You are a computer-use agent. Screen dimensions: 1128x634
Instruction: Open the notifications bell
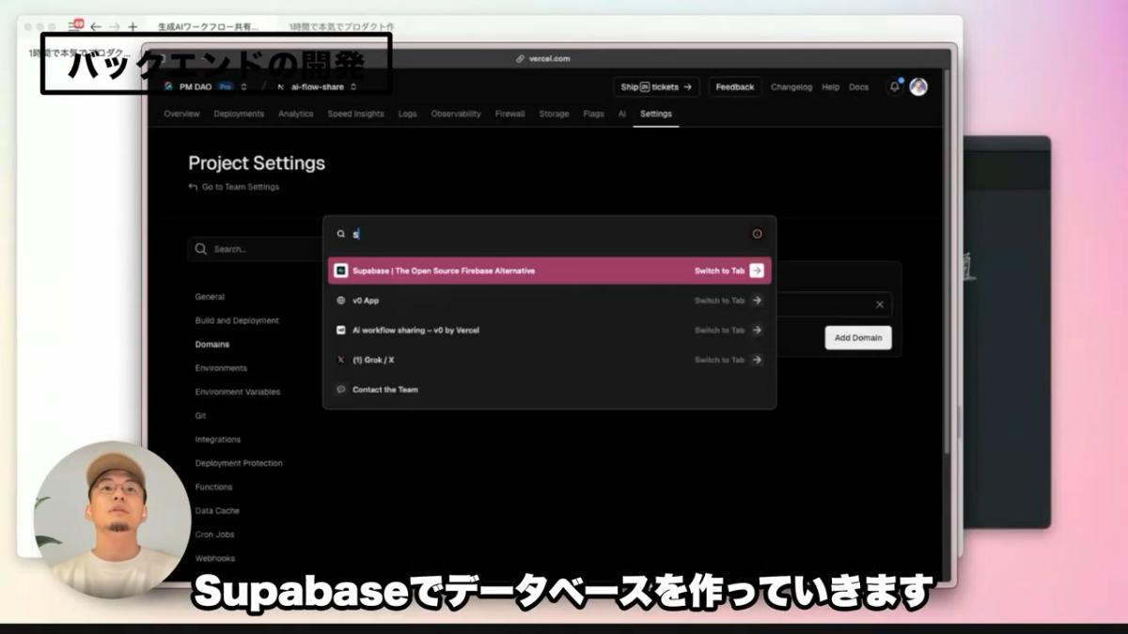894,87
